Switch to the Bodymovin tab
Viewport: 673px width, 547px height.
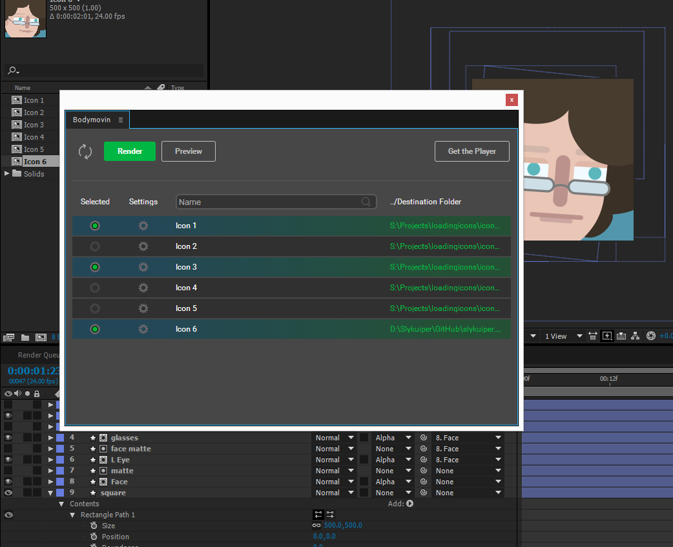click(x=92, y=120)
